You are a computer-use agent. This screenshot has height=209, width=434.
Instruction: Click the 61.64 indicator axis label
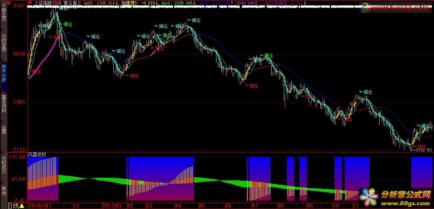pyautogui.click(x=19, y=179)
